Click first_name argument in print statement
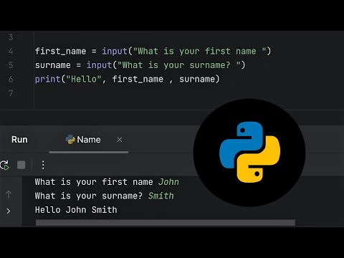Image resolution: width=344 pixels, height=258 pixels. (138, 79)
